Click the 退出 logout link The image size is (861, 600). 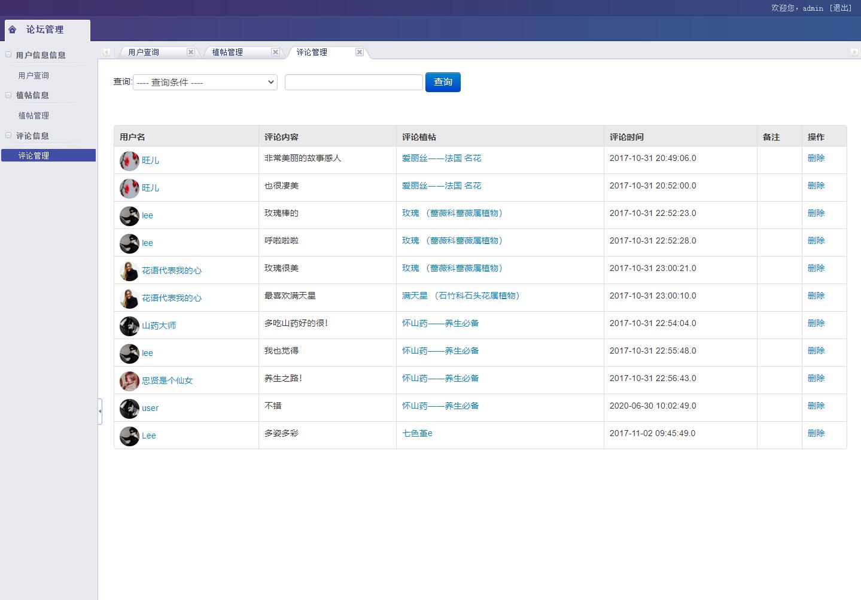point(841,8)
